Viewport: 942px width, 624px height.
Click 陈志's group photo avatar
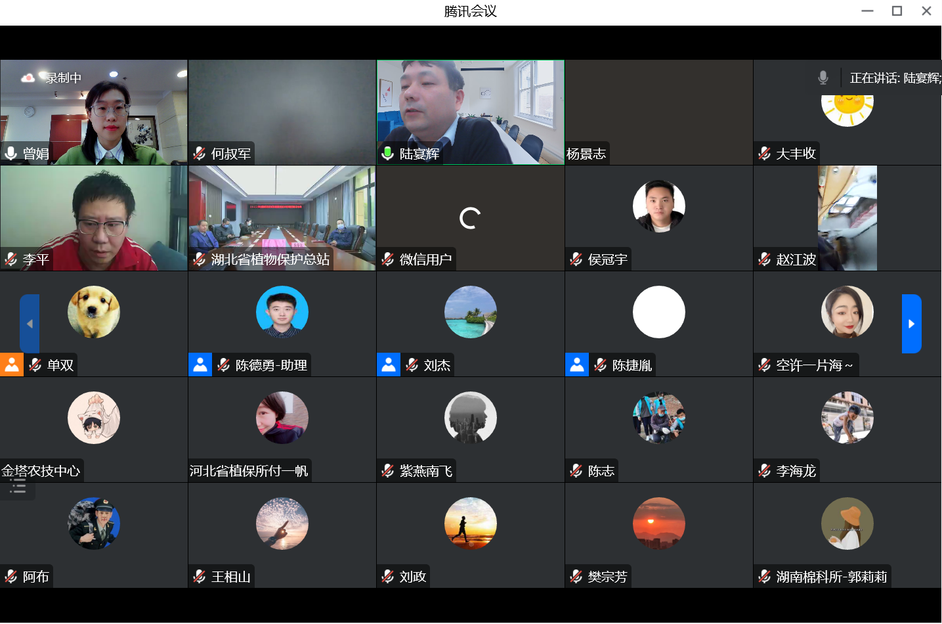[x=659, y=418]
